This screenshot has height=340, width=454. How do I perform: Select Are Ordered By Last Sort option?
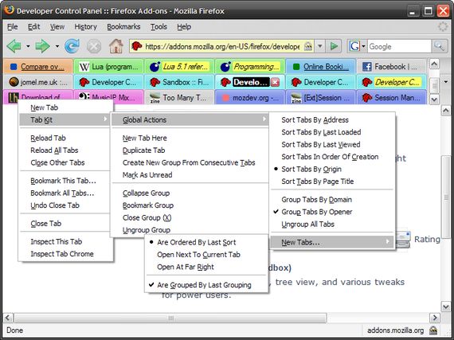tap(206, 242)
